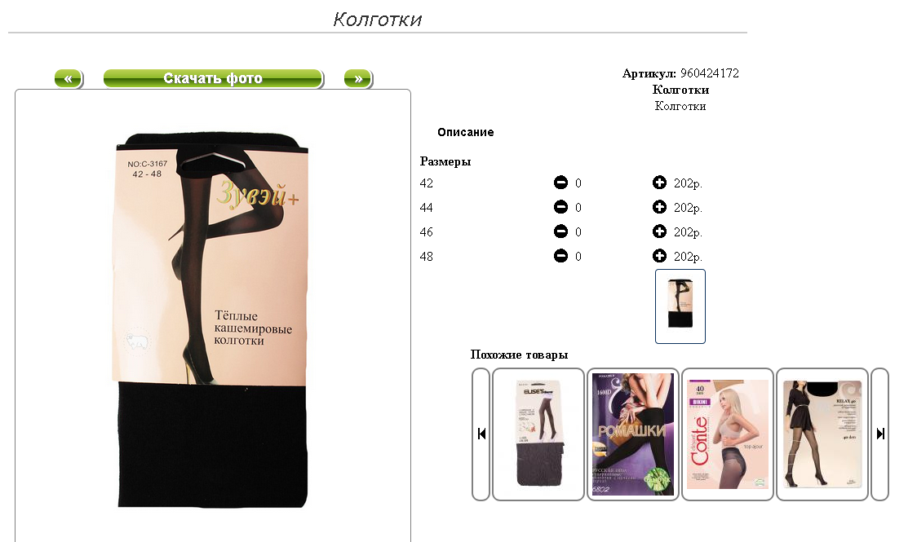Click the minus icon for size 46

click(560, 231)
